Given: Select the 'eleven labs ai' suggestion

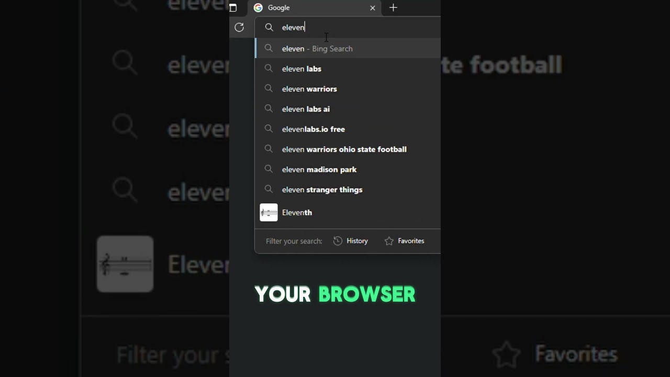Looking at the screenshot, I should point(348,109).
